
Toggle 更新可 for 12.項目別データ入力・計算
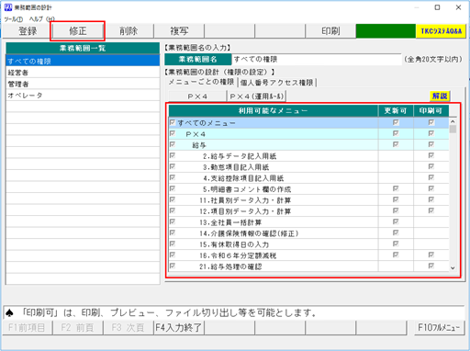point(396,210)
